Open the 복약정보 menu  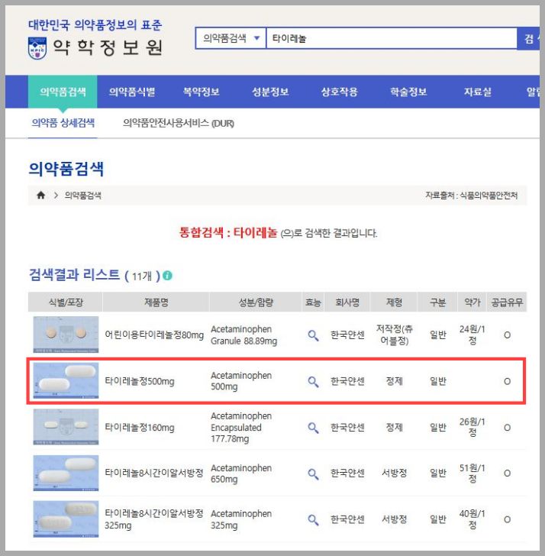pyautogui.click(x=201, y=92)
